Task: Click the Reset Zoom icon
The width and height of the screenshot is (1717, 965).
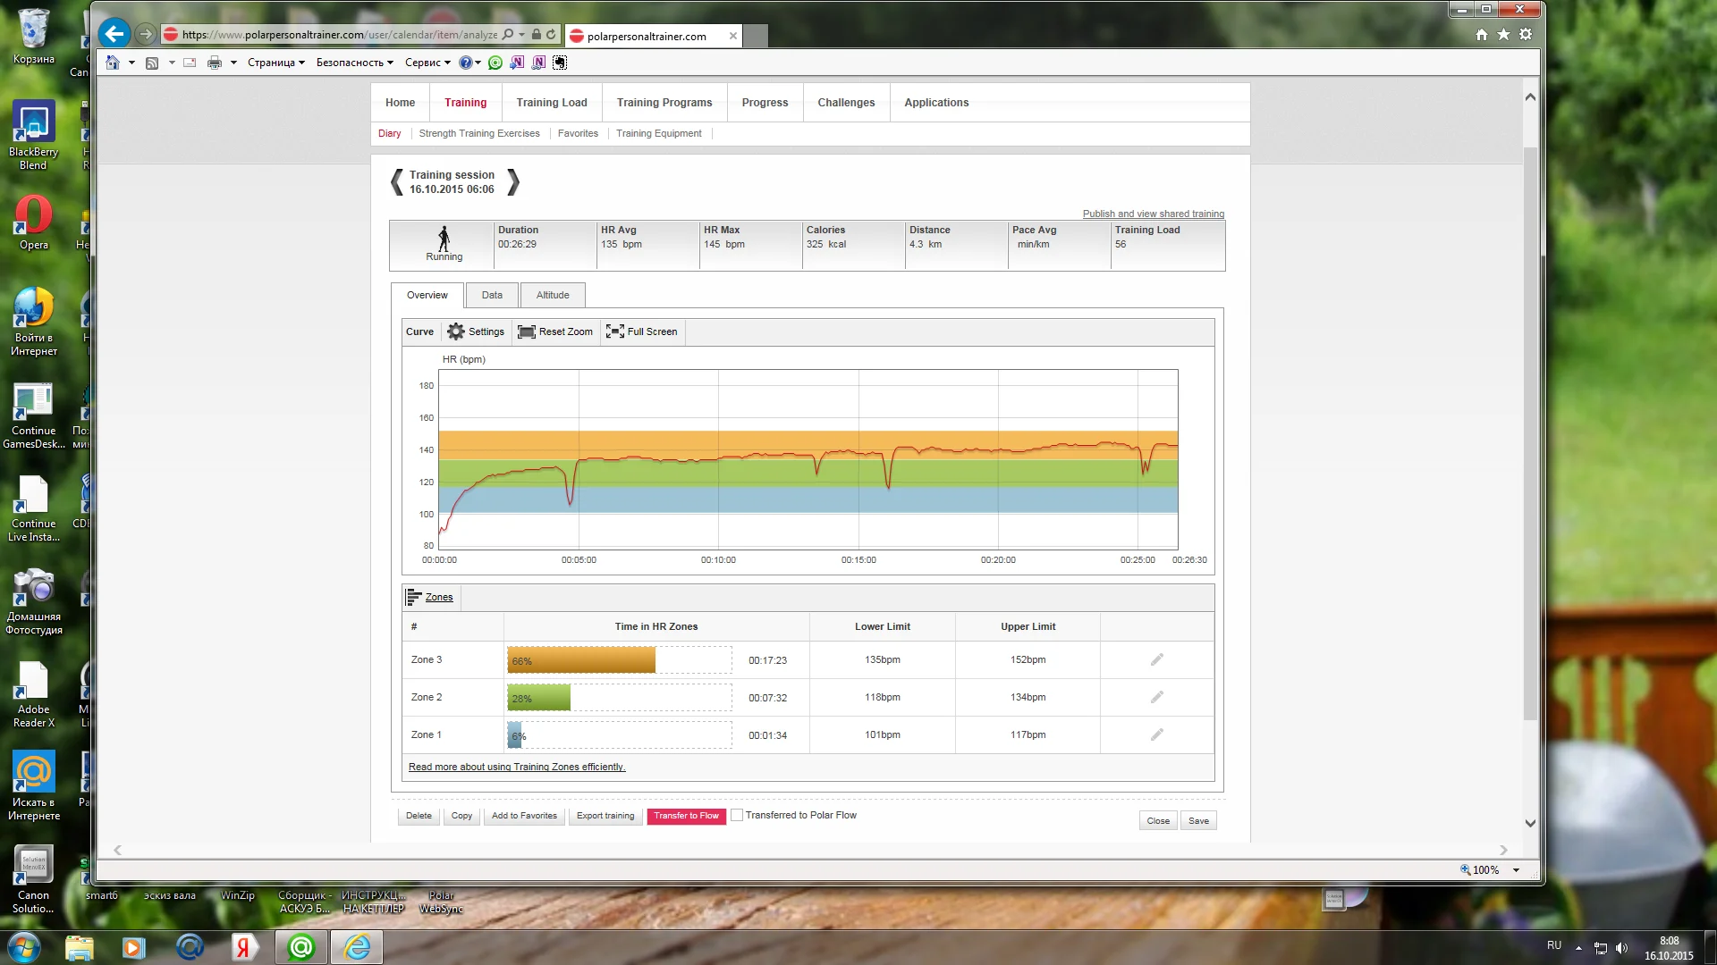Action: [527, 331]
